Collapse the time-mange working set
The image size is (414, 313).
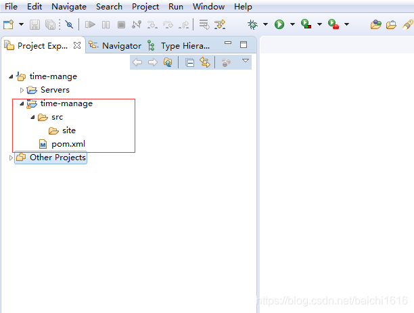(11, 76)
